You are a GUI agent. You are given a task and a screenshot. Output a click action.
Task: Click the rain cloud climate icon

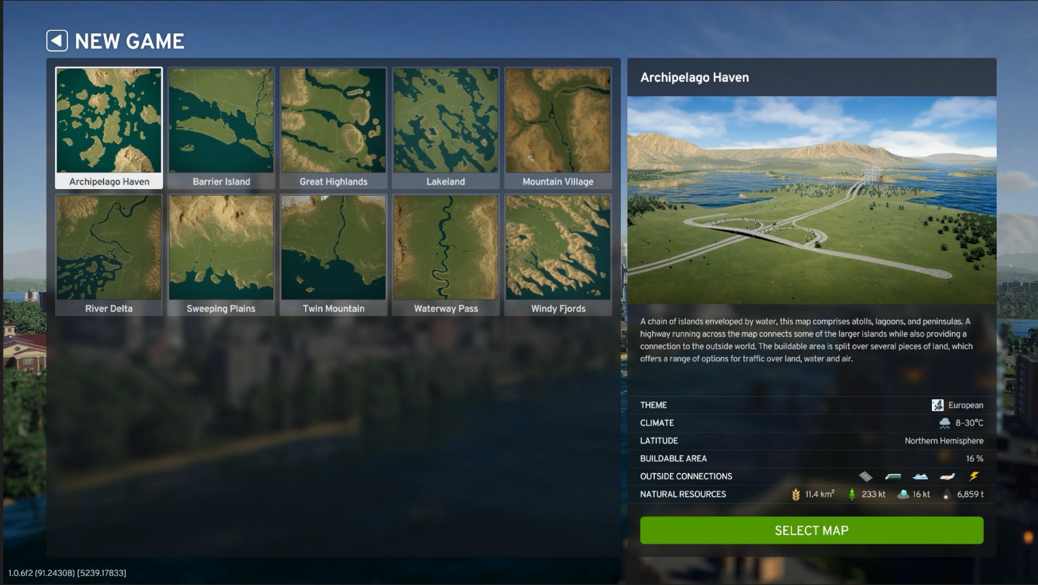[944, 423]
